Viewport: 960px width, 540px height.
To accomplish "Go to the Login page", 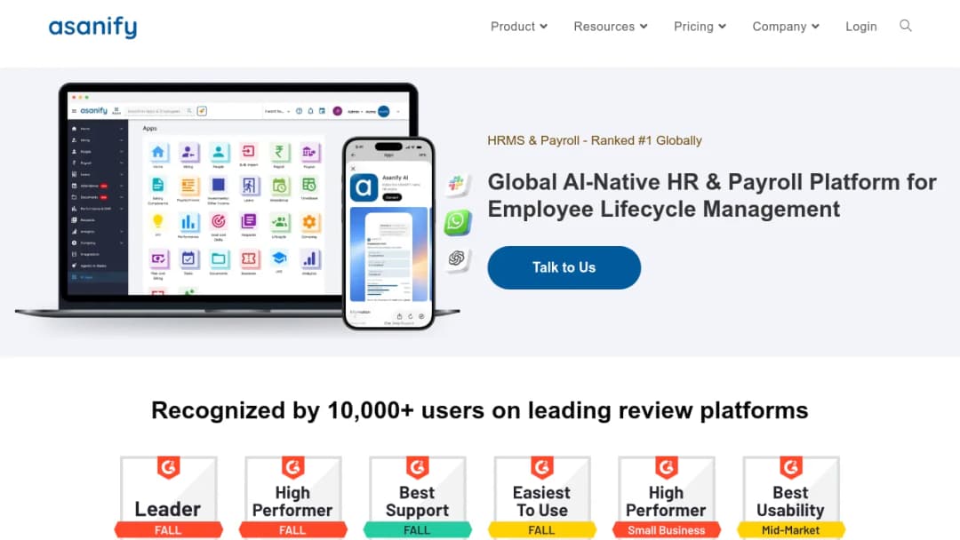I will click(x=860, y=27).
